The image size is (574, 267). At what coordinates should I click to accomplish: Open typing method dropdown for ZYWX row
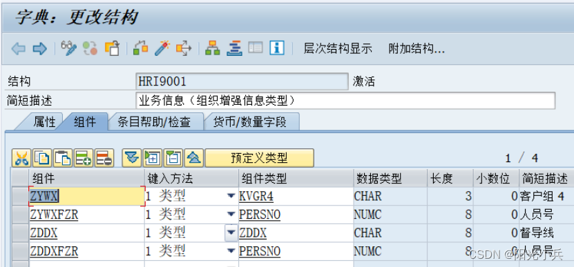tap(231, 197)
